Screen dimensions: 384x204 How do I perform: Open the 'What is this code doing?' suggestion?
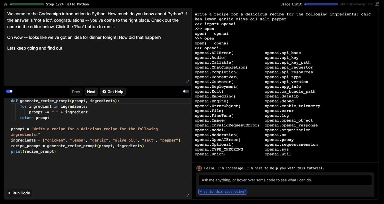click(223, 191)
